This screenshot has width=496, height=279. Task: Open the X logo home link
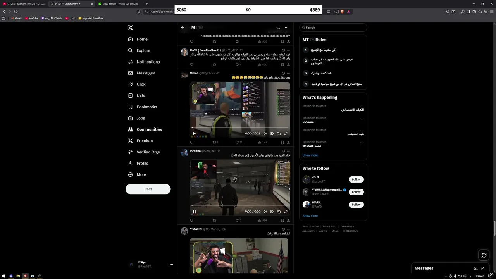[131, 28]
